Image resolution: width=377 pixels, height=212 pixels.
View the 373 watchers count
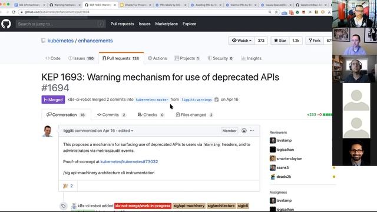point(261,41)
